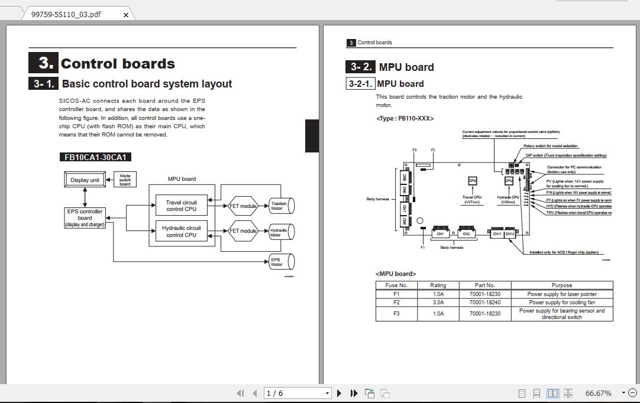Advance to the next page arrow
This screenshot has height=403, width=640.
coord(340,393)
